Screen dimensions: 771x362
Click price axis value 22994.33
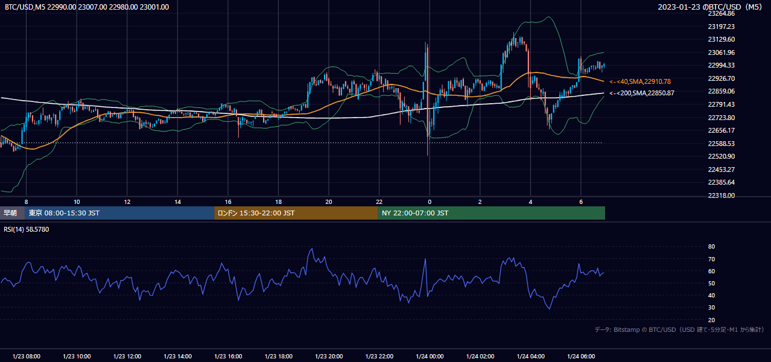pos(721,65)
